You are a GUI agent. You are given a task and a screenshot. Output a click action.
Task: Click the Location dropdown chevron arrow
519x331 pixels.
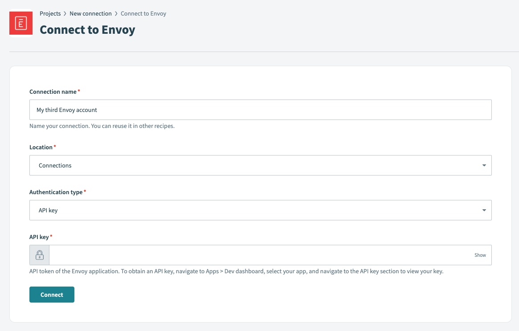point(484,165)
